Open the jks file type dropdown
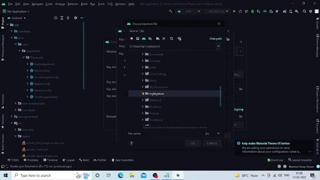 (x=218, y=133)
